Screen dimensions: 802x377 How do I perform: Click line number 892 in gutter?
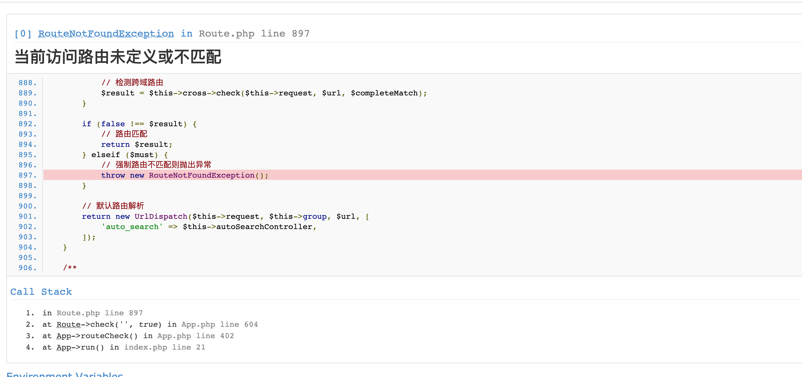pyautogui.click(x=27, y=124)
